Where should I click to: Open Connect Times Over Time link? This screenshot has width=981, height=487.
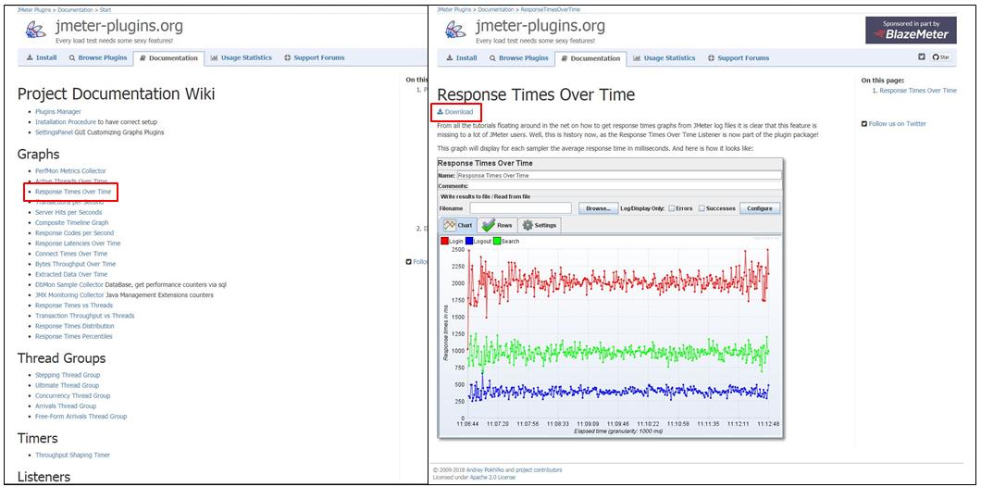pyautogui.click(x=71, y=254)
